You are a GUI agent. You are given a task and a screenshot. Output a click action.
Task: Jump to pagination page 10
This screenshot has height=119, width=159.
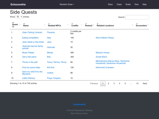(x=137, y=83)
